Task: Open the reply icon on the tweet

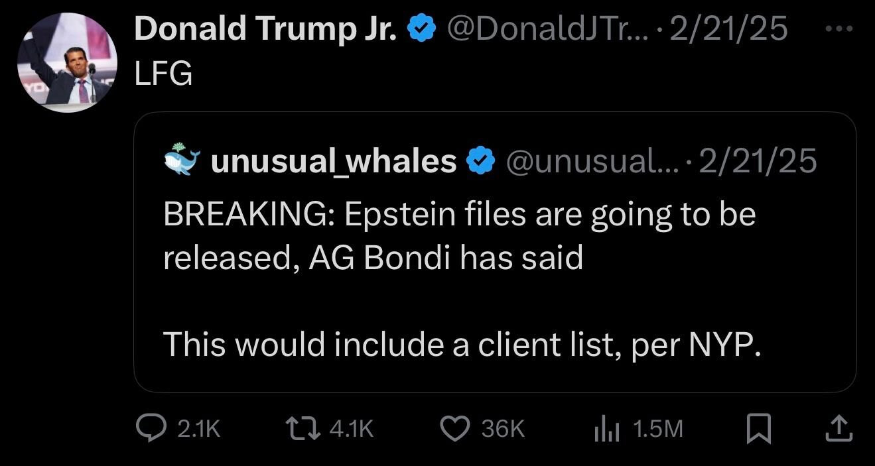Action: pos(149,429)
